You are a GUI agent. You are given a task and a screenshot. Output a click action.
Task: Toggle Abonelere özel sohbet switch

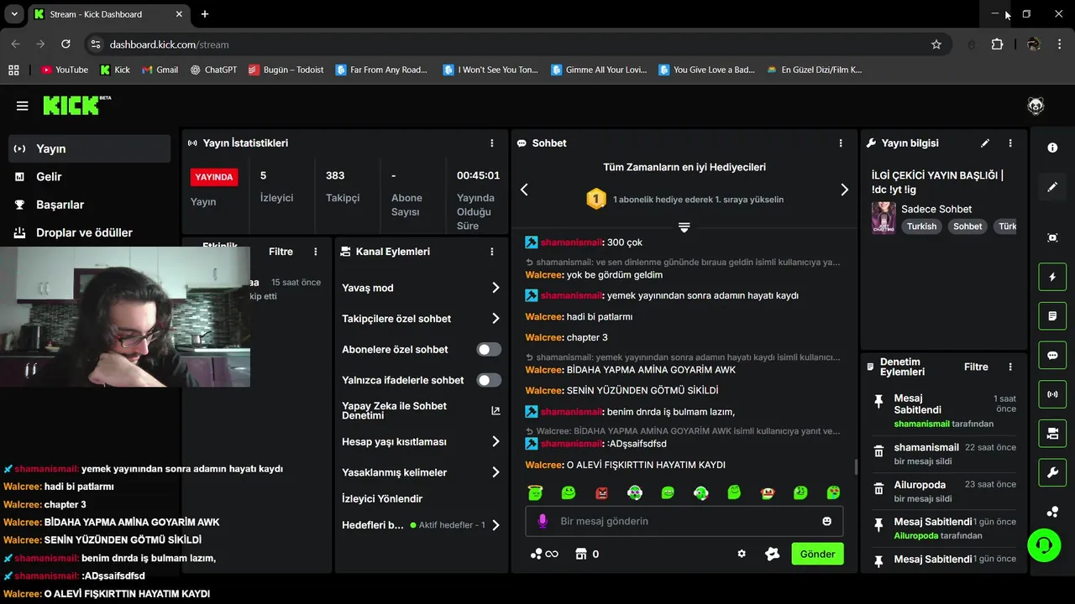[489, 350]
